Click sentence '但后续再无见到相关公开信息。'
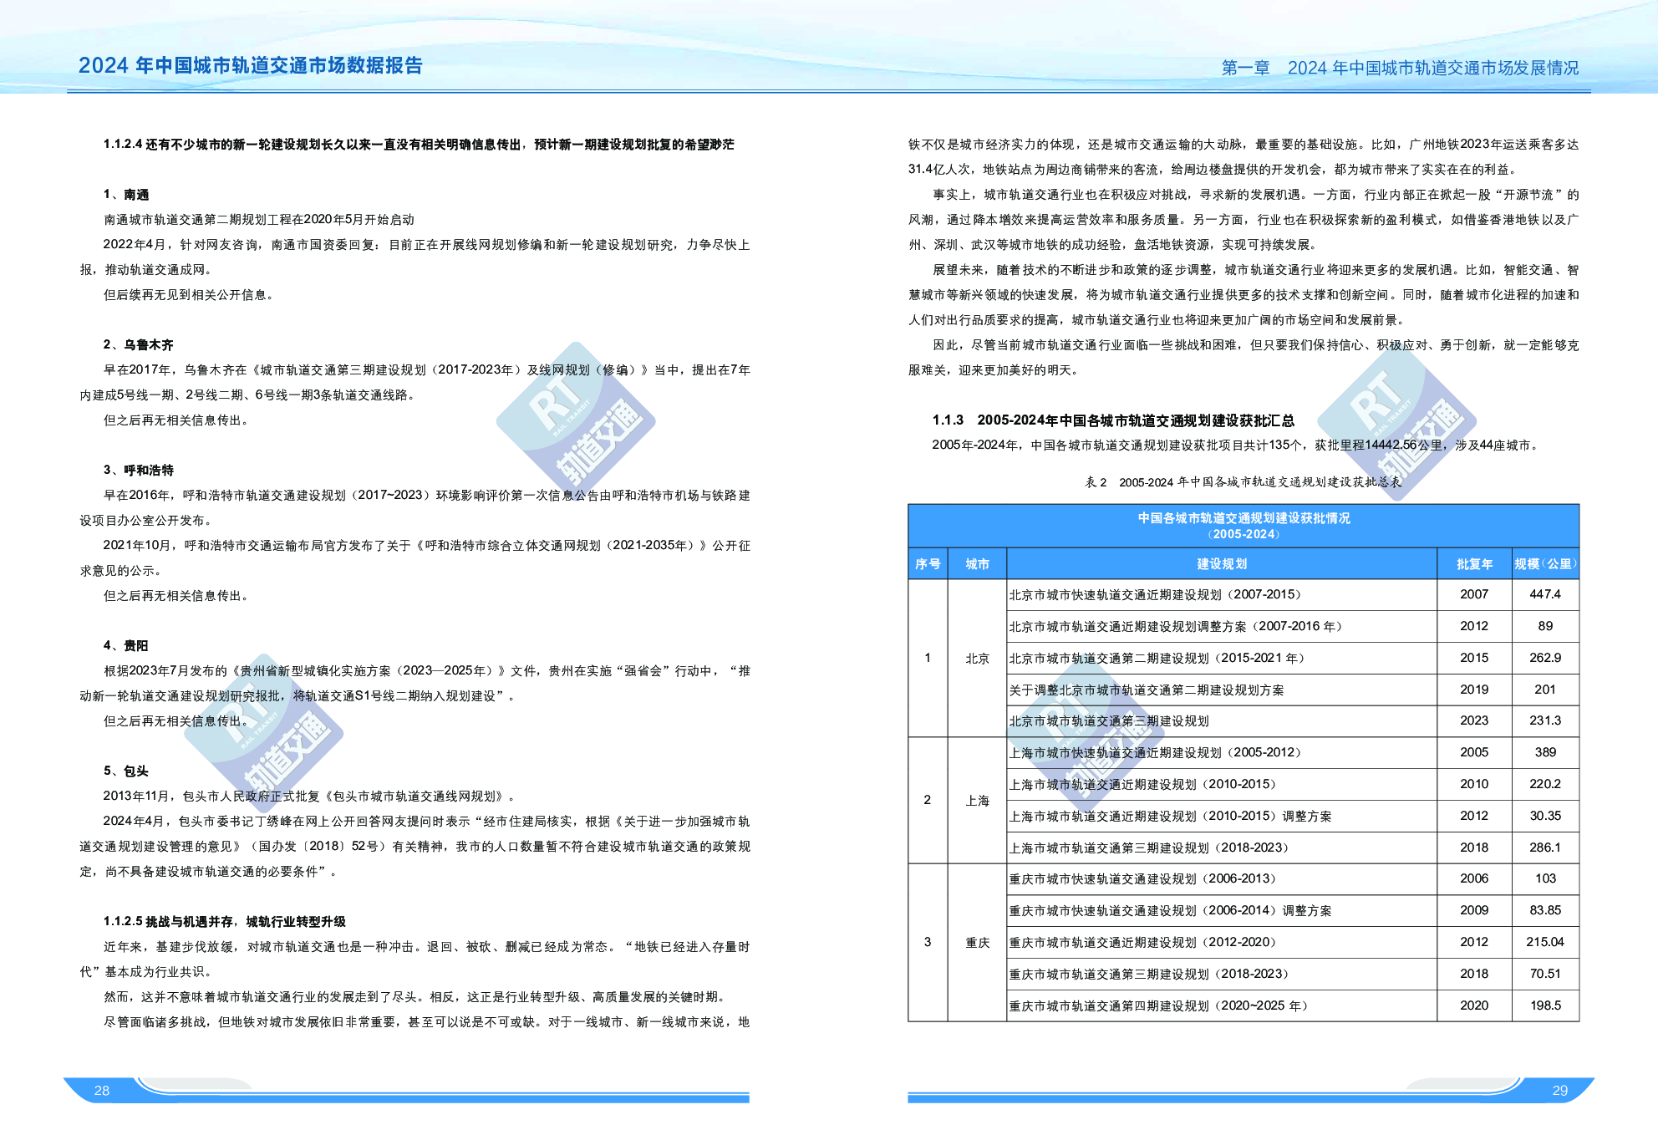 click(191, 295)
